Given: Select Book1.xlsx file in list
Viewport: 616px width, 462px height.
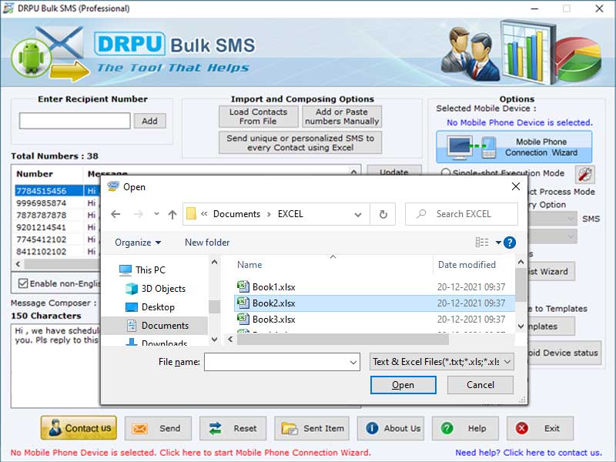Looking at the screenshot, I should pos(273,286).
